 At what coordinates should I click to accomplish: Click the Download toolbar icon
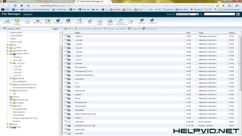click(x=58, y=21)
